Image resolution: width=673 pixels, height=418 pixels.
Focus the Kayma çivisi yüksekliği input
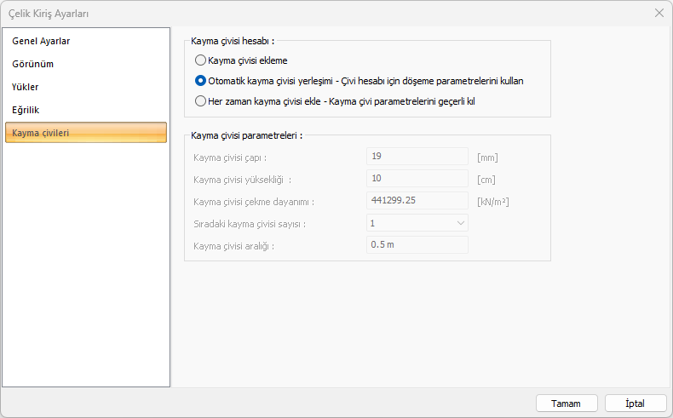click(x=417, y=179)
